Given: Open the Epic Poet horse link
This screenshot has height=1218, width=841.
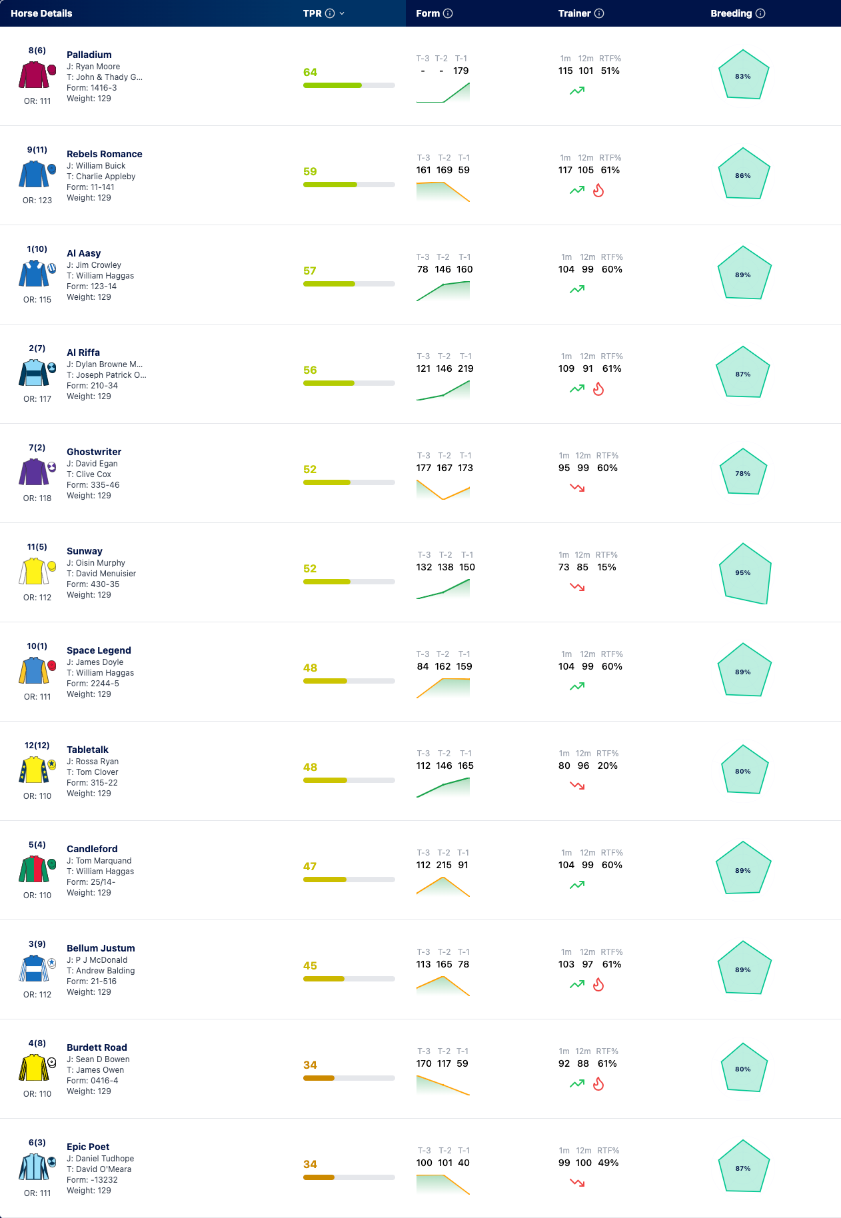Looking at the screenshot, I should pyautogui.click(x=88, y=1147).
